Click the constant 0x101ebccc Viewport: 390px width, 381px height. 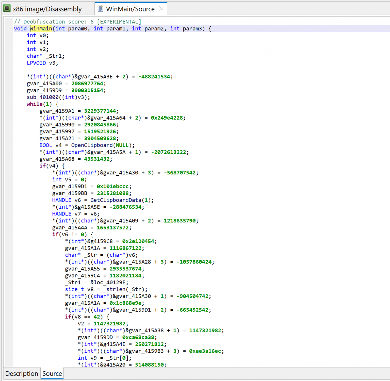click(x=112, y=186)
